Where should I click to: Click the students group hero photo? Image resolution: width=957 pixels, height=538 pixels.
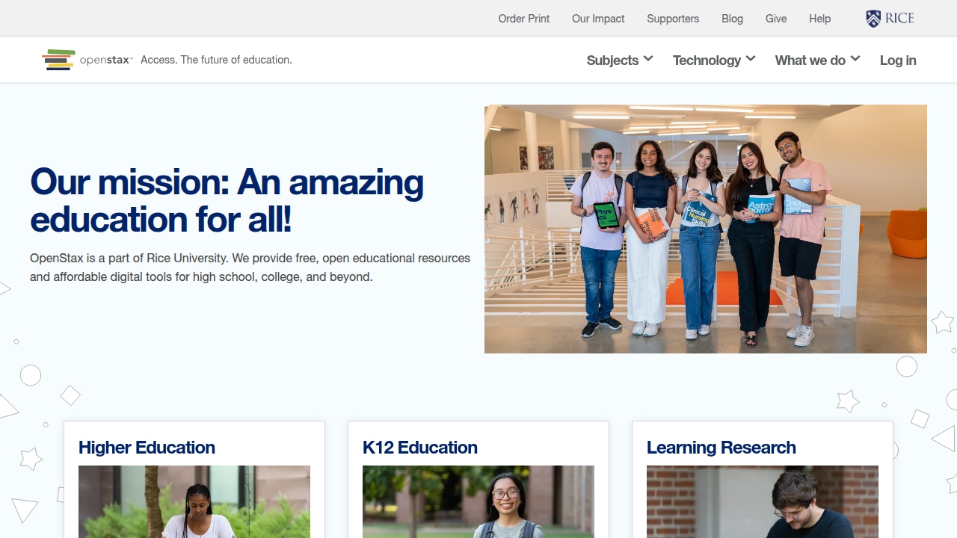706,229
